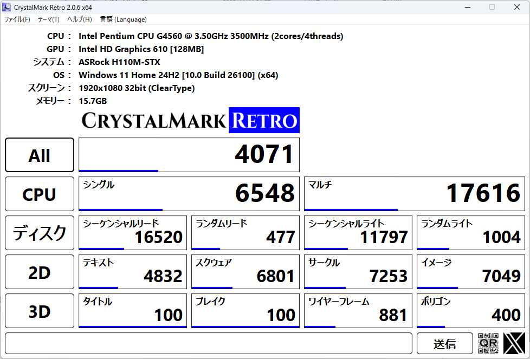Image resolution: width=530 pixels, height=359 pixels.
Task: Open the X (Twitter) share icon
Action: click(x=514, y=343)
